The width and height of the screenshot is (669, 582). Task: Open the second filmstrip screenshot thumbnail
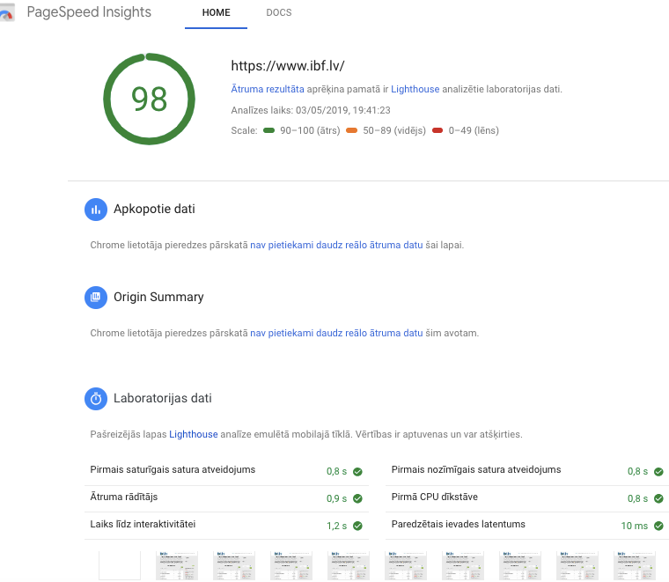point(177,566)
